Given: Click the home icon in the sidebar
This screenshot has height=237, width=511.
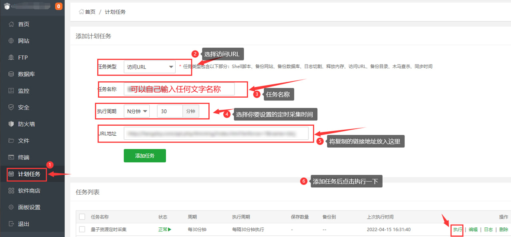Looking at the screenshot, I should 11,24.
